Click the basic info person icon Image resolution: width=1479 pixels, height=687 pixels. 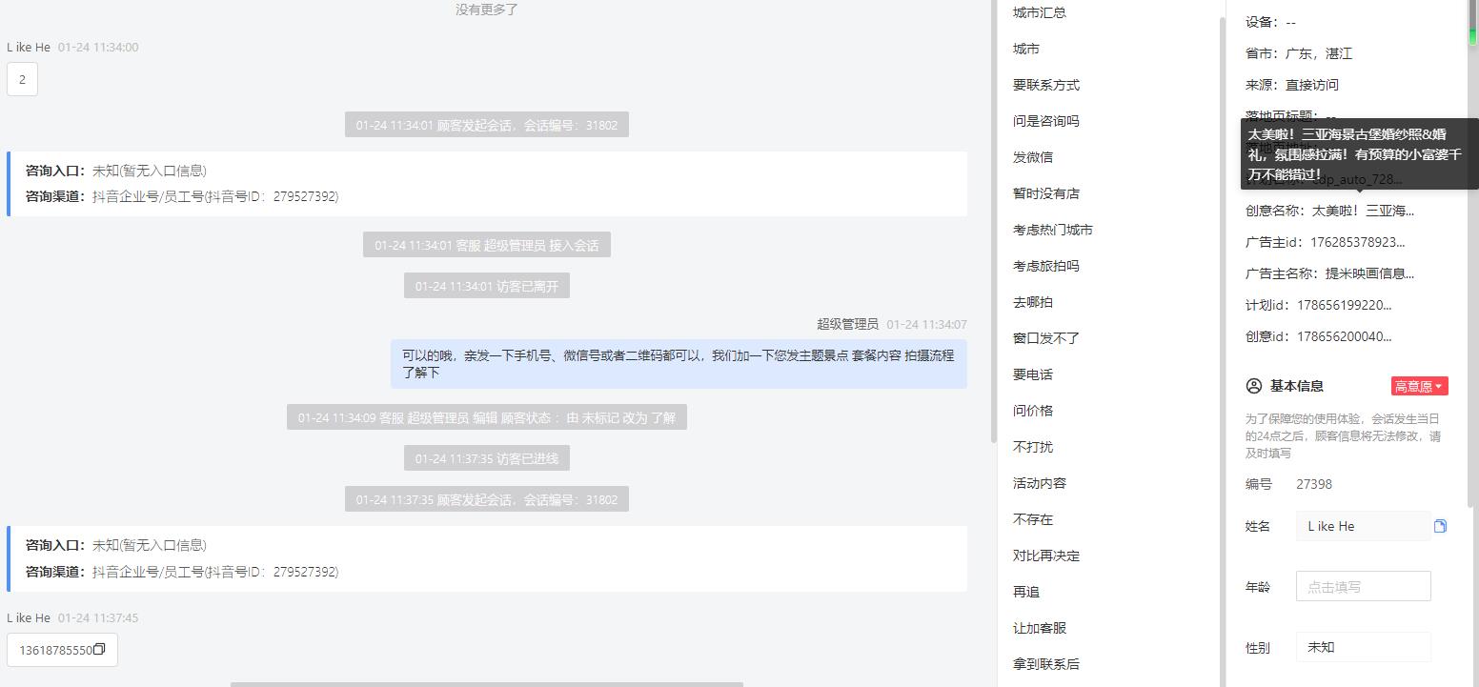coord(1254,386)
